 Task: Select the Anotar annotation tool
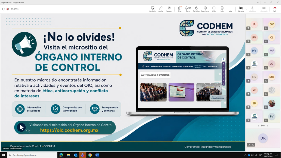[161, 9]
